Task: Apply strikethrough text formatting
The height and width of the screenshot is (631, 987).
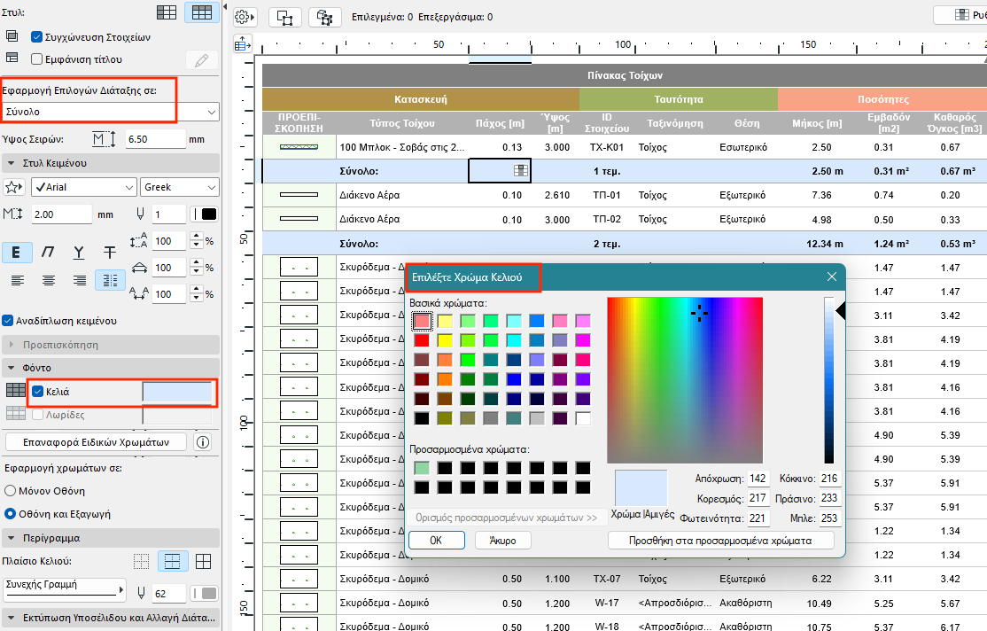Action: [x=110, y=253]
